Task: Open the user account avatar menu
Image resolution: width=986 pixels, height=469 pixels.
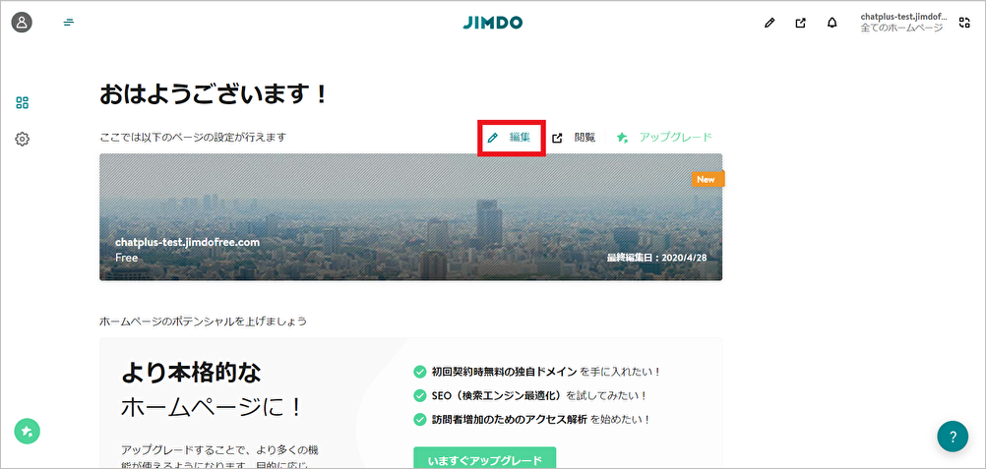Action: click(x=22, y=23)
